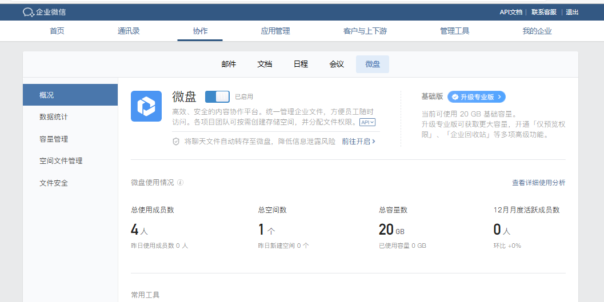Open 文件安全 in the sidebar
604x302 pixels.
[54, 183]
